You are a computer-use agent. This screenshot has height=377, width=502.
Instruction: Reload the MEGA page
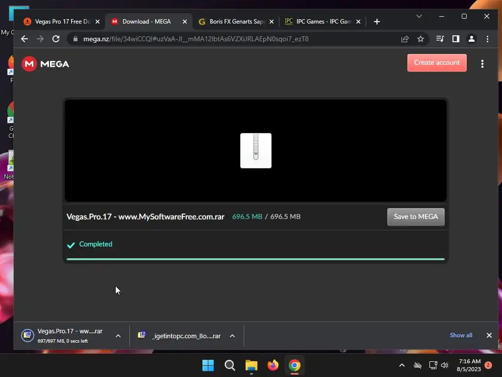tap(56, 39)
